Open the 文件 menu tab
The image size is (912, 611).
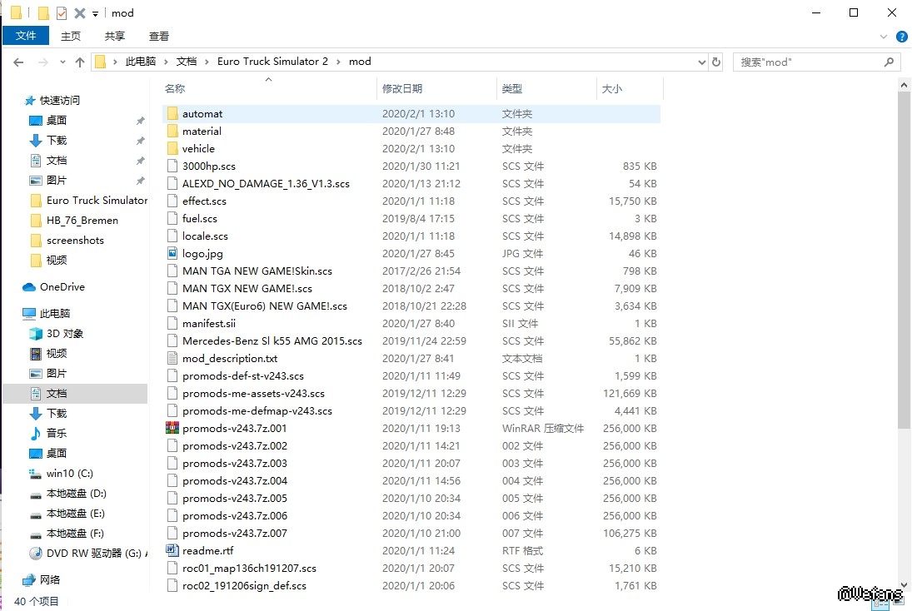26,36
